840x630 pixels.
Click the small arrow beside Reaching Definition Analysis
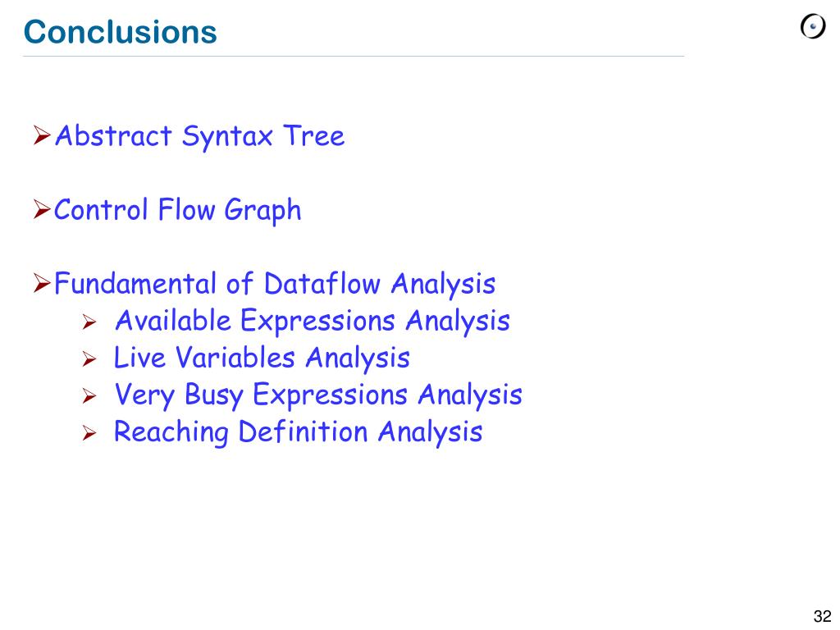click(x=89, y=432)
